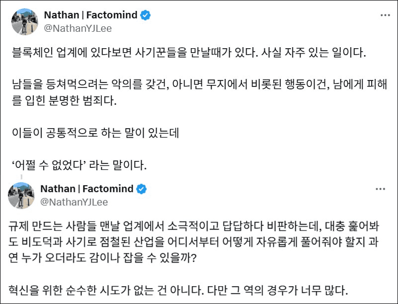Open the second tweet's @NathanYJLee handle
The image size is (398, 304).
74,202
